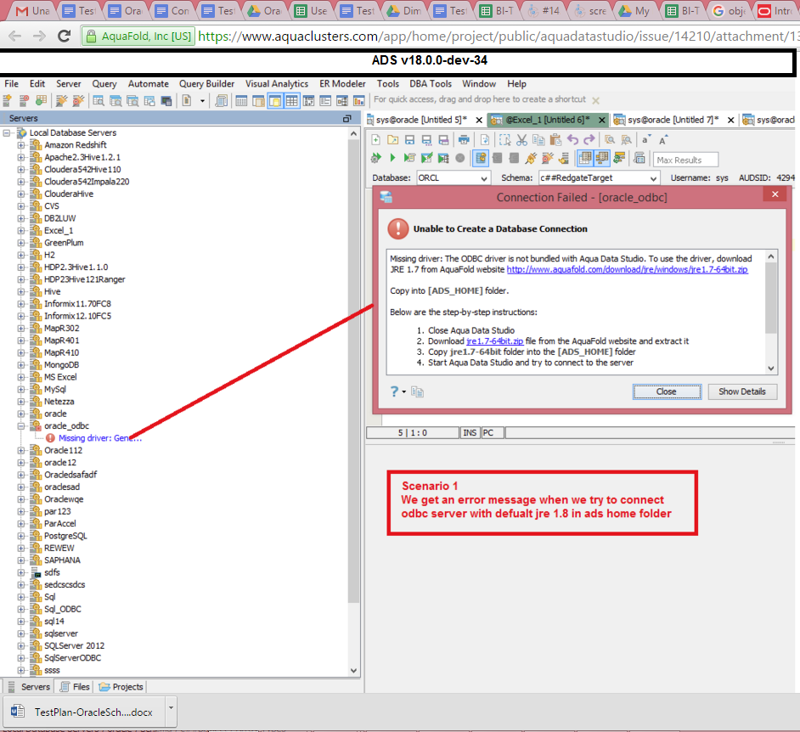Close the Connection Failed dialog with X
This screenshot has height=732, width=800.
[775, 194]
